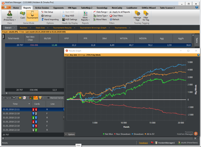Open the NoteCaddy tab
201x147 pixels.
[117, 8]
